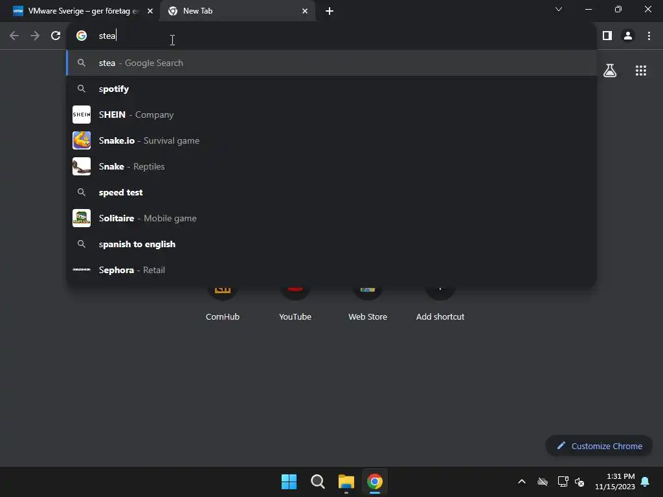Open the Google apps grid
Image resolution: width=663 pixels, height=497 pixels.
[x=641, y=71]
